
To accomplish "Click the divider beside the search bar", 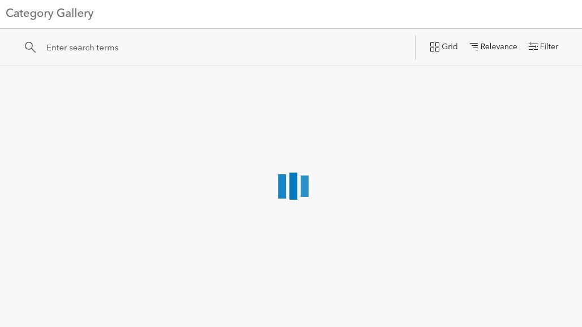I will tap(415, 48).
